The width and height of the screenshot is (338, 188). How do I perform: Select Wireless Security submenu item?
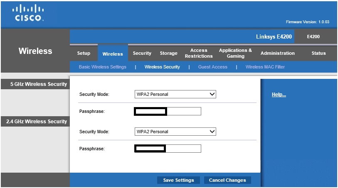[x=162, y=67]
